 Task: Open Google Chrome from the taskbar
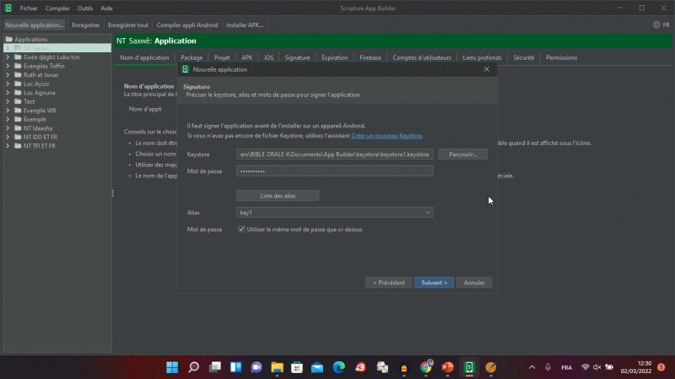[424, 367]
